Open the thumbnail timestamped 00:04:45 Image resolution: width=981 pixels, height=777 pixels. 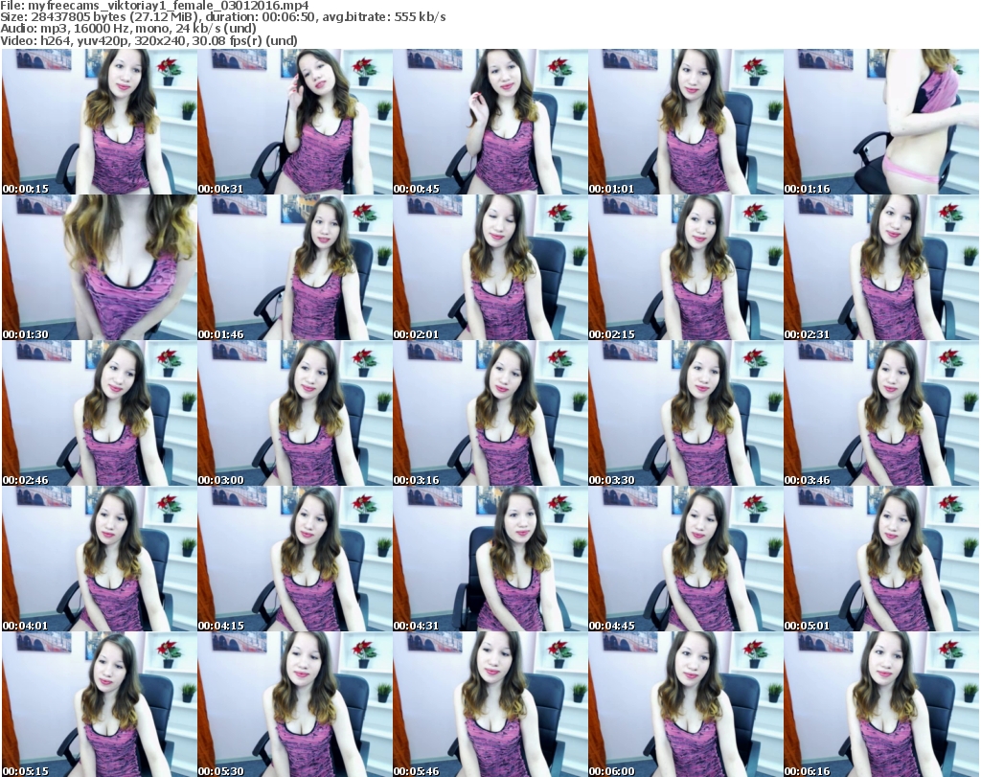coord(685,560)
